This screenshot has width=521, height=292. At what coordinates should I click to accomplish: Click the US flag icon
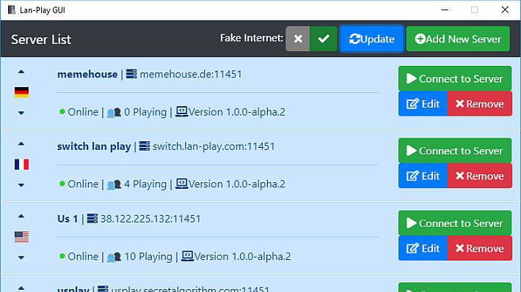21,236
